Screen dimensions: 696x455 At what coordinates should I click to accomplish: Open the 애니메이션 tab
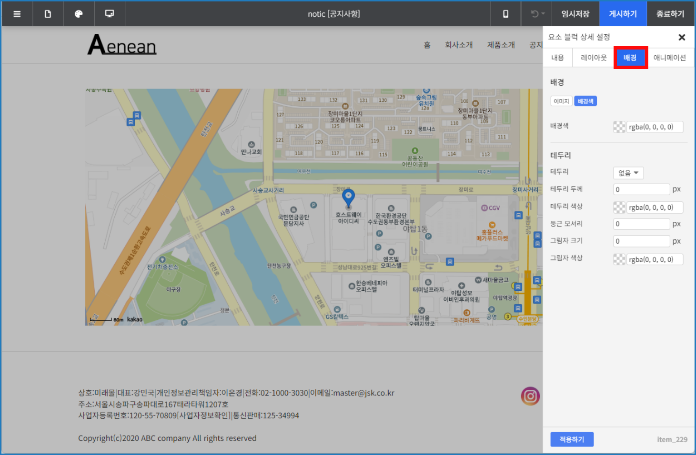click(x=669, y=58)
